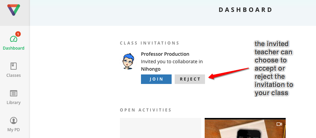
Task: Select the Dashboard text label in sidebar
Action: (14, 48)
